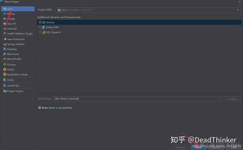
Task: Pick the Java Enterprise icon
Action: [5, 39]
